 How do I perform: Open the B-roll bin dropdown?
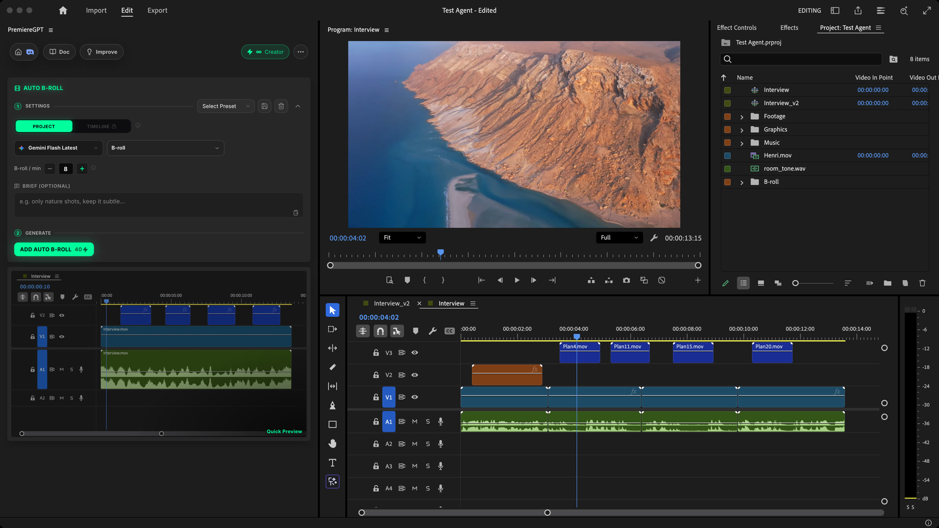click(165, 148)
